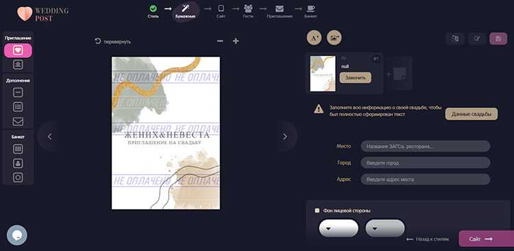Open the chat bubble widget
This screenshot has height=251, width=514.
pos(17,235)
